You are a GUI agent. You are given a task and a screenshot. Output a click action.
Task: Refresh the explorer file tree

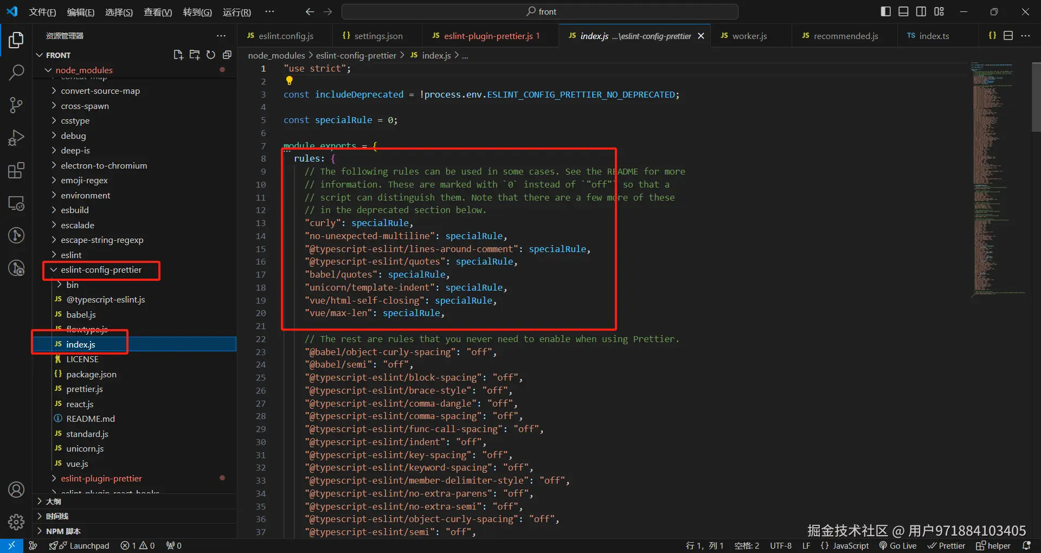tap(211, 55)
